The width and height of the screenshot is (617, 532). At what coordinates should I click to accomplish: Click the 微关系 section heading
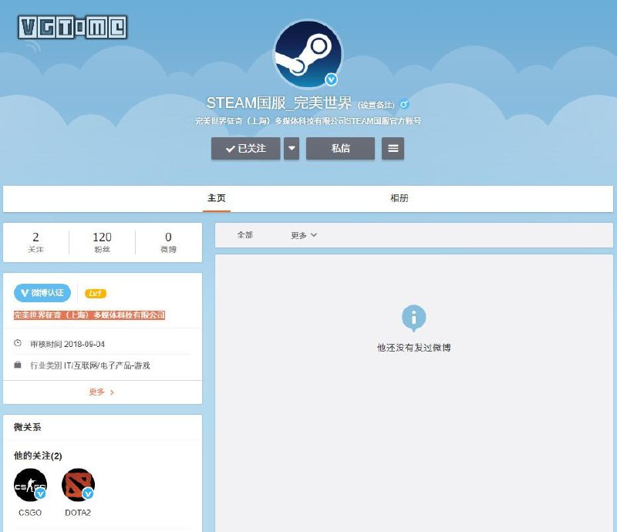27,427
